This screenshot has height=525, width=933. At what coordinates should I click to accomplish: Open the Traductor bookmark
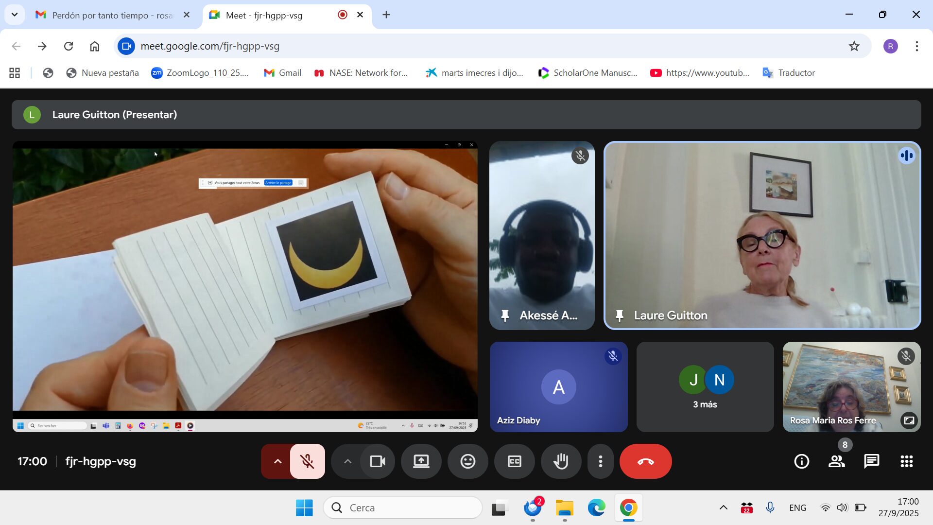[789, 73]
